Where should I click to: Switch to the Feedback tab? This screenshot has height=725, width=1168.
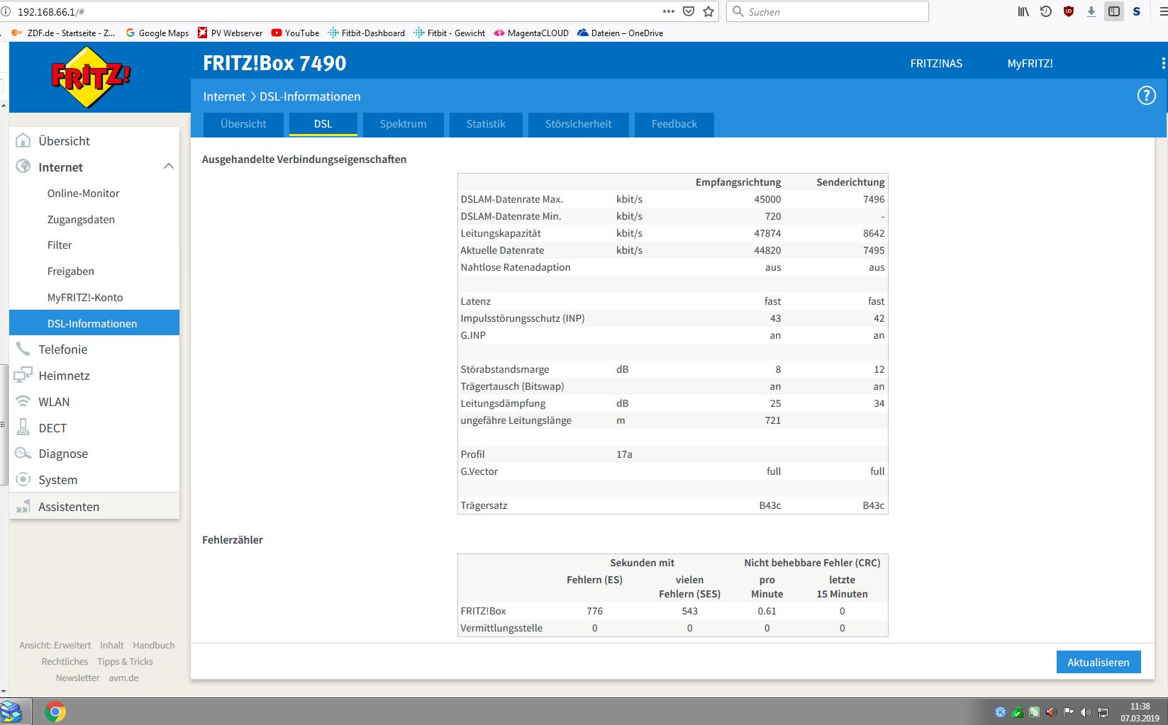click(x=674, y=124)
